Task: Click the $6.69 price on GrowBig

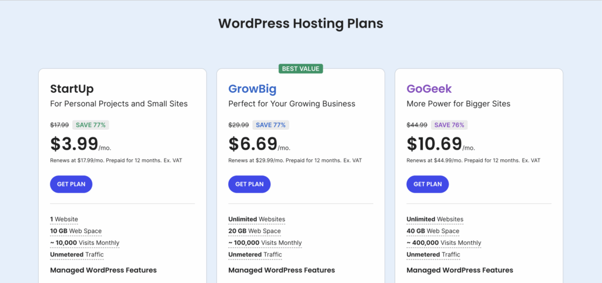Action: (252, 143)
